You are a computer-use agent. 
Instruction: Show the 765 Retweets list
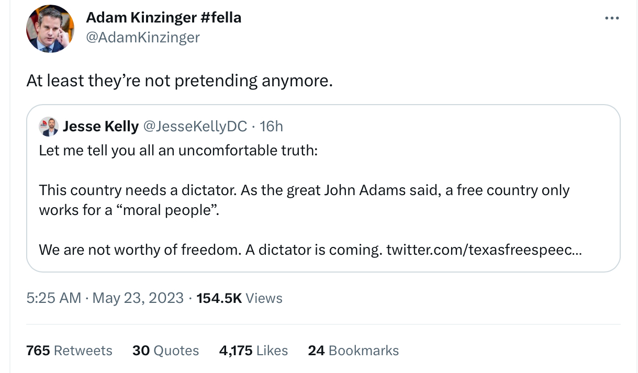coord(69,351)
